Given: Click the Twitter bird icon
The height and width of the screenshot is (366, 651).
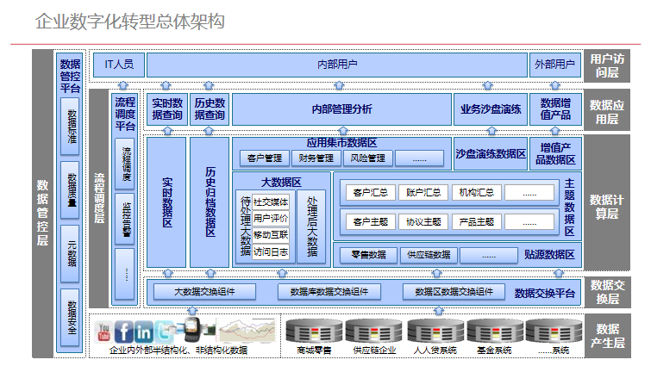Looking at the screenshot, I should (x=164, y=332).
